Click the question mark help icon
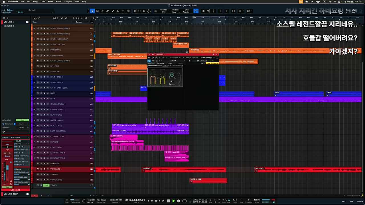Image resolution: width=365 pixels, height=205 pixels. point(227,11)
